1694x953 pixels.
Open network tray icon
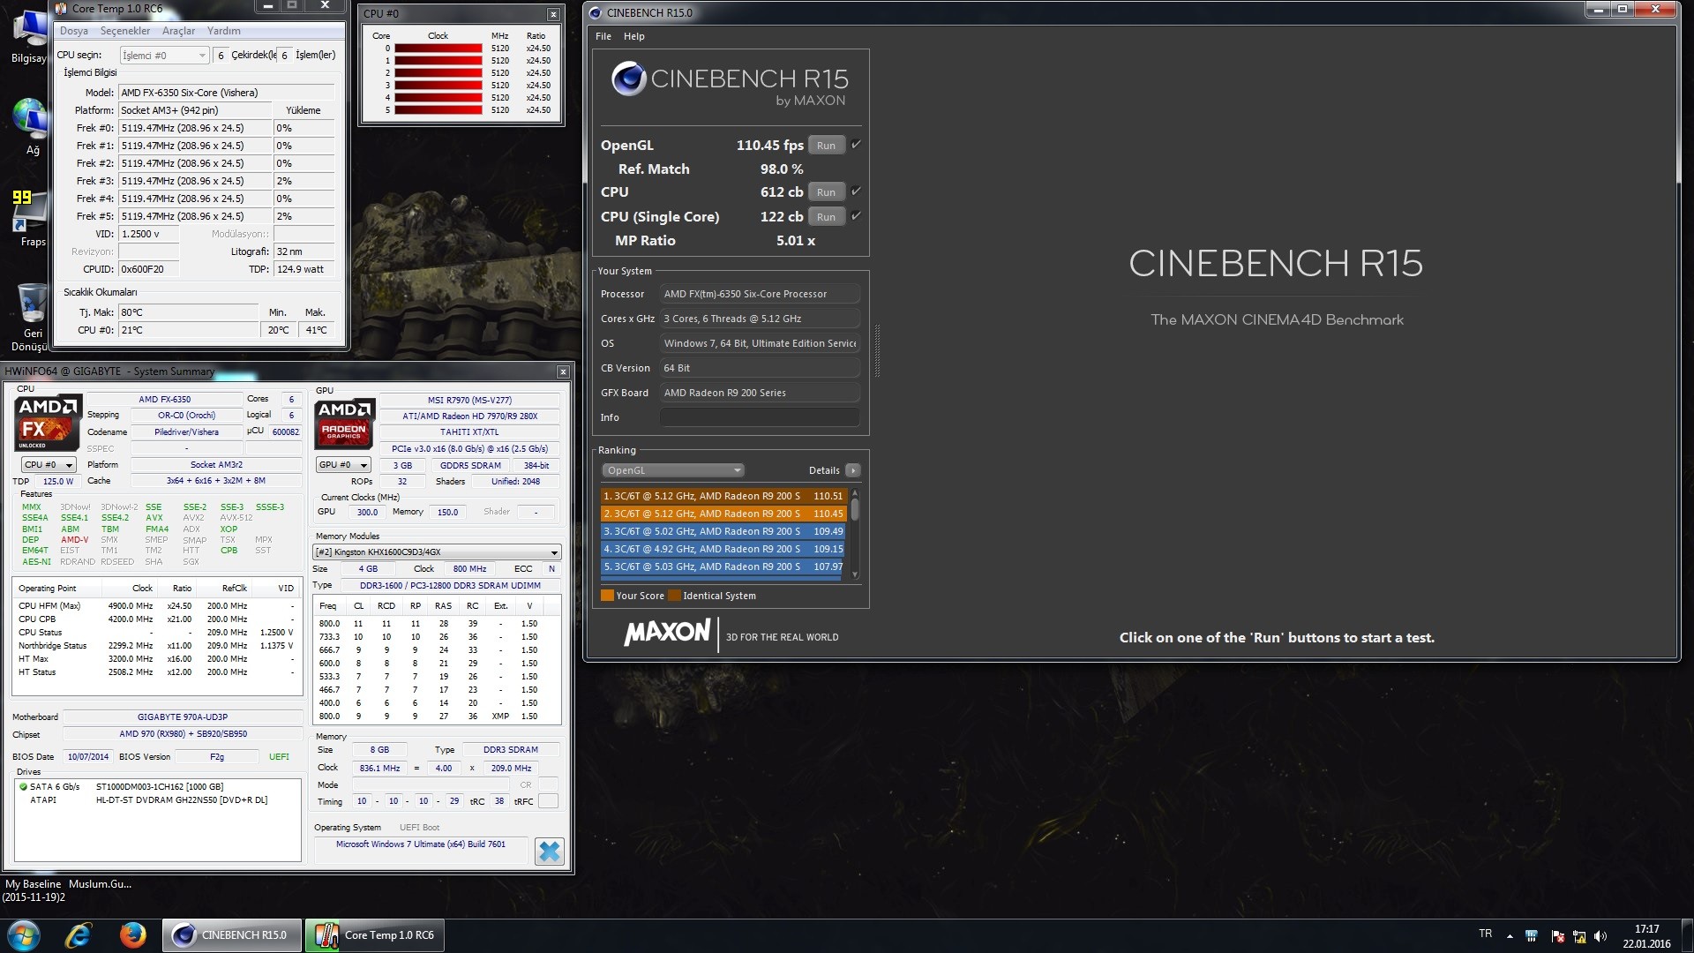[1578, 936]
